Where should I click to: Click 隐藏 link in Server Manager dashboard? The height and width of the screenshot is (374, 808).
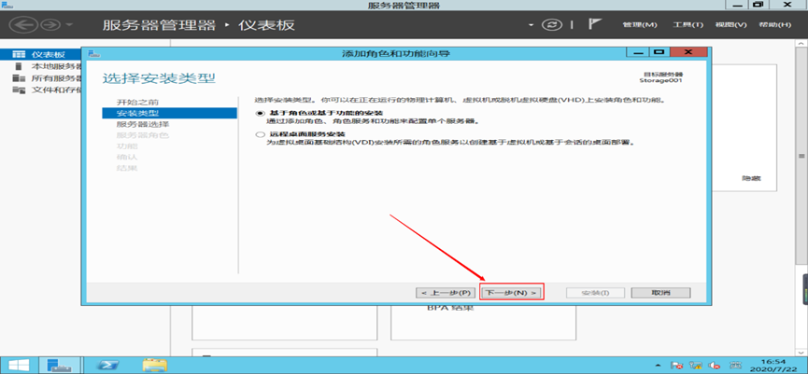(x=751, y=178)
